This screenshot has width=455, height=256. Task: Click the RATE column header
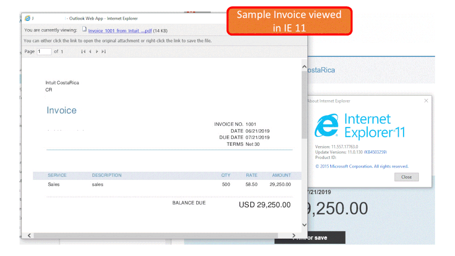point(251,175)
